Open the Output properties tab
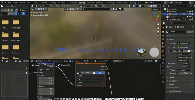The width and height of the screenshot is (195, 100). [163, 36]
